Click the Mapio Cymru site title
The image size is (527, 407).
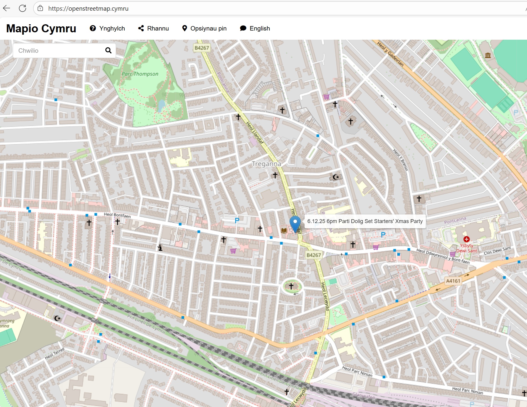pyautogui.click(x=41, y=28)
